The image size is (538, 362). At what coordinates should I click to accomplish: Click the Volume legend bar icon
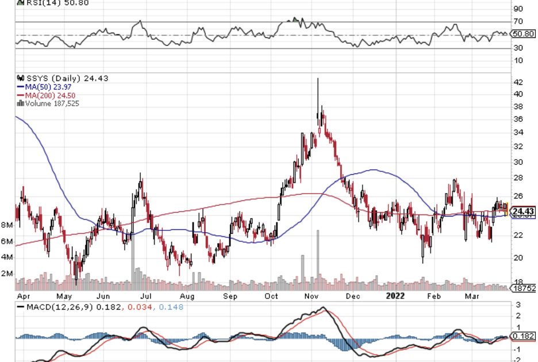click(x=21, y=103)
